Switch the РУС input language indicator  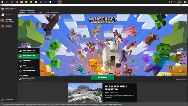click(x=175, y=2)
